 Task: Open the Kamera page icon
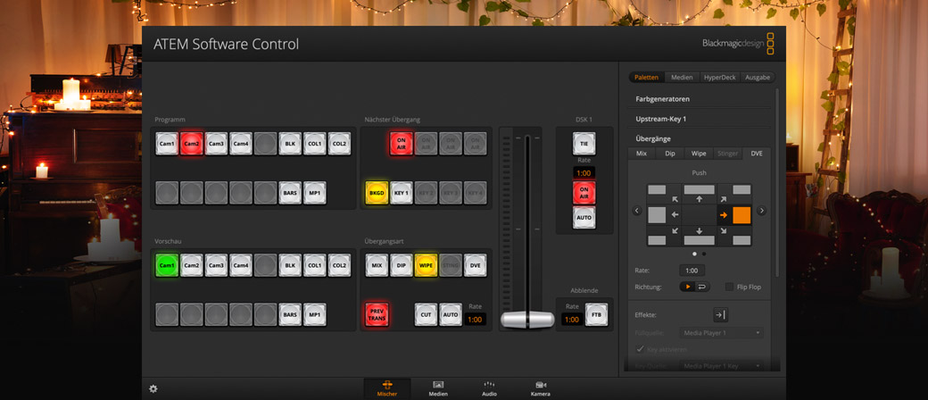(541, 387)
